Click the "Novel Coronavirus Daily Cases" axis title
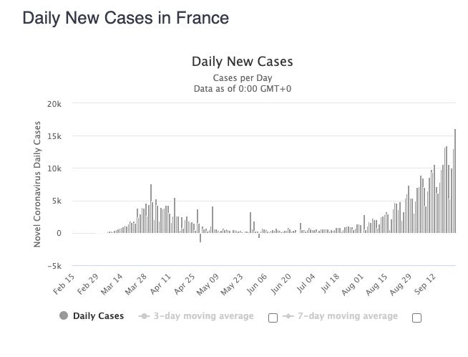This screenshot has height=357, width=468. click(x=38, y=185)
